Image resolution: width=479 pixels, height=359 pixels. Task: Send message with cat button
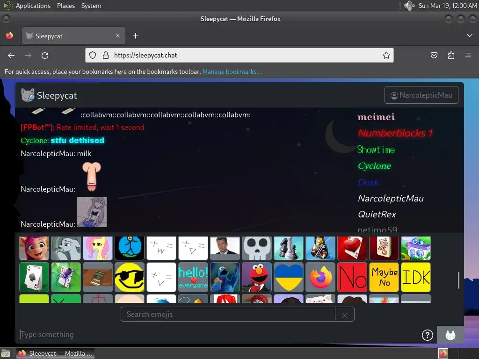[450, 335]
